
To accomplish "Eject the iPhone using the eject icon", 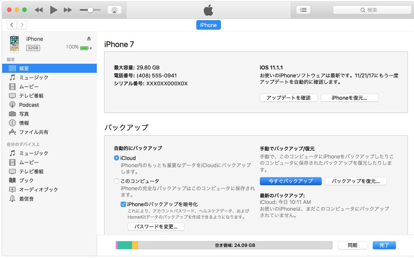I will coord(89,39).
